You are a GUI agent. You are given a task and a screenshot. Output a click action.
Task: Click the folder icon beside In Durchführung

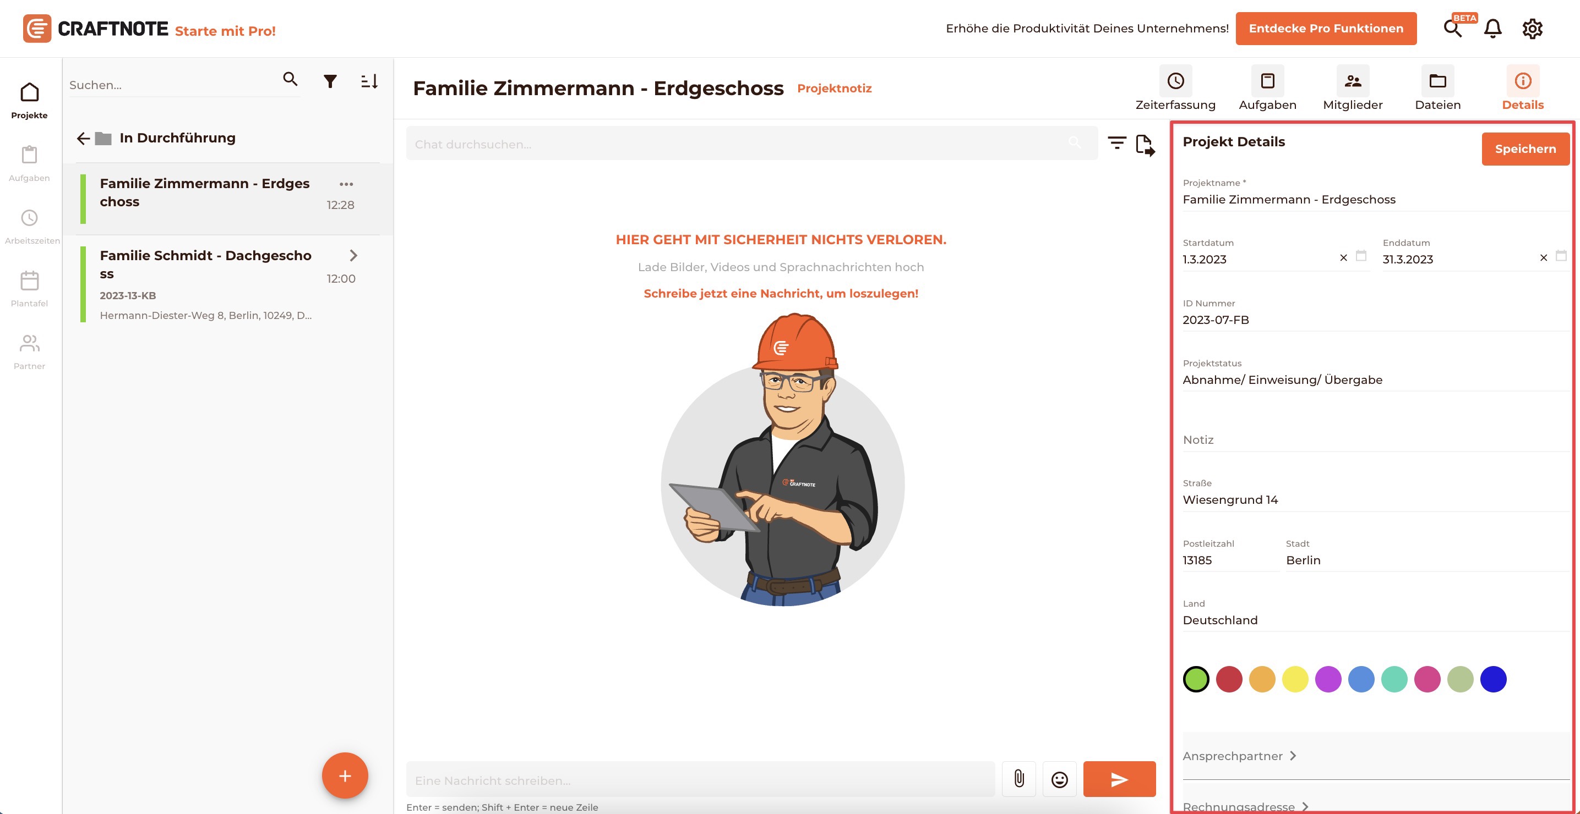(103, 139)
